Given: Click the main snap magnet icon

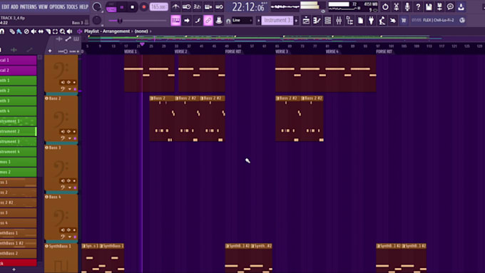Looking at the screenshot, I should tap(228, 21).
